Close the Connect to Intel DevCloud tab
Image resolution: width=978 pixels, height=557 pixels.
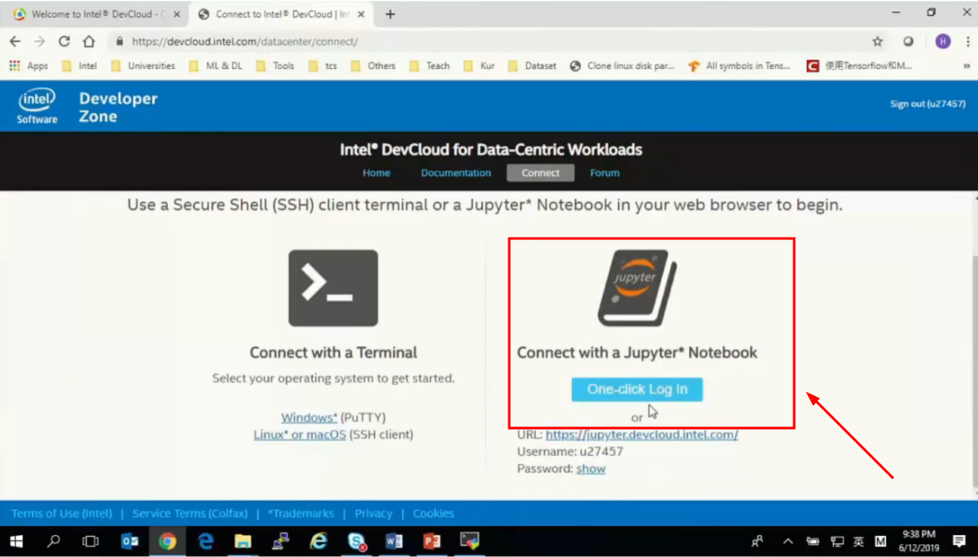tap(361, 14)
